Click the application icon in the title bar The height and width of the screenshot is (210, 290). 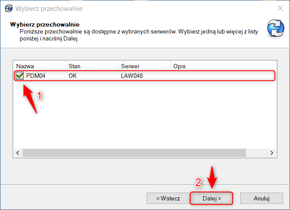point(8,8)
